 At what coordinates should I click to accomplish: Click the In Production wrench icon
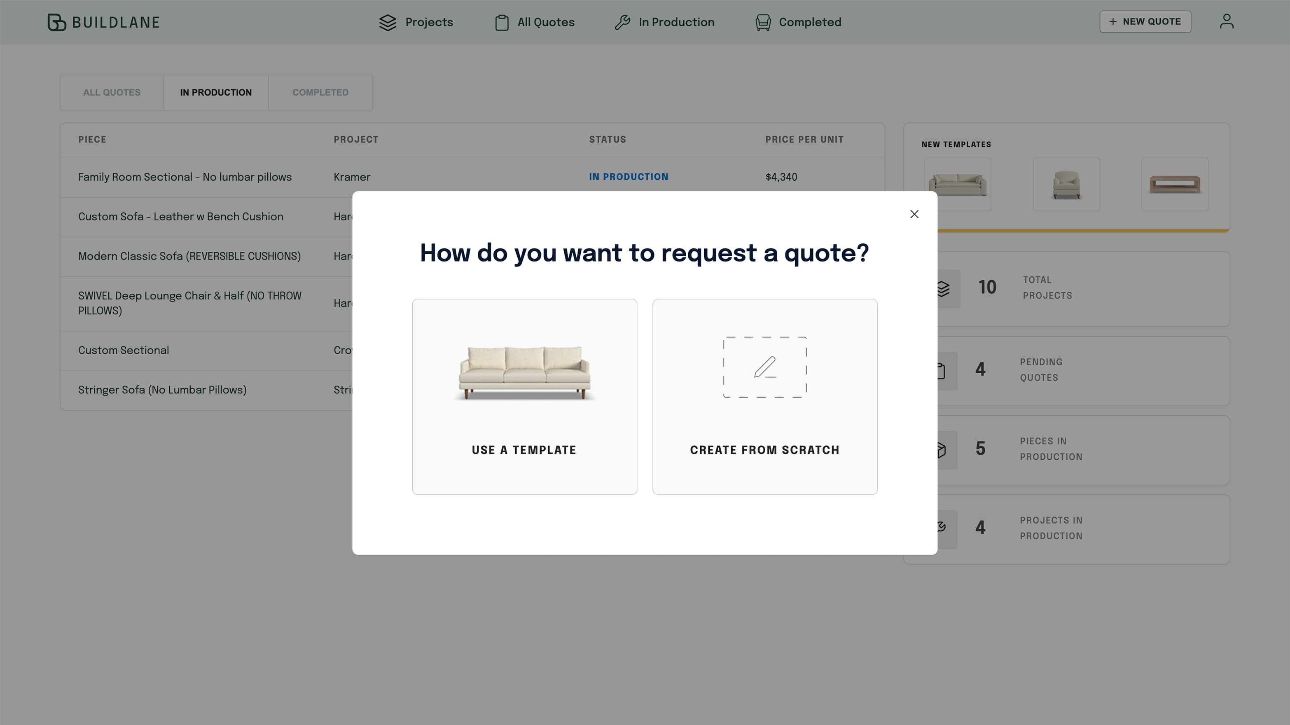click(622, 23)
